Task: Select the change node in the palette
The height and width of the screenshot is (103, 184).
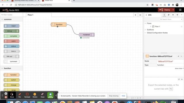Action: pyautogui.click(x=11, y=85)
